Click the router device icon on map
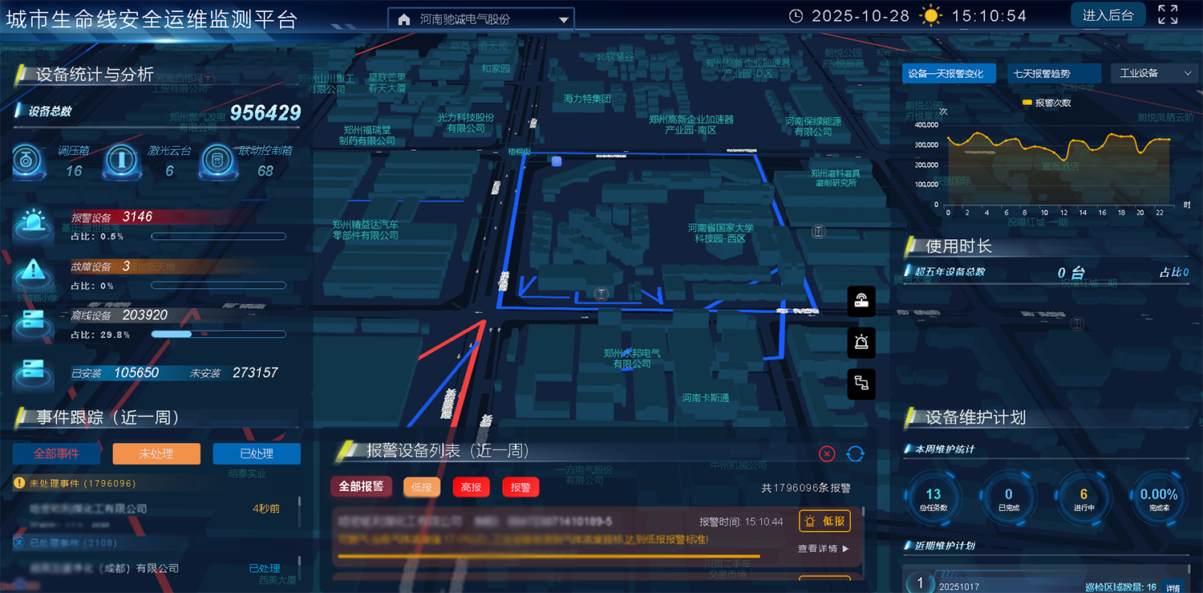The height and width of the screenshot is (593, 1203). 861,301
